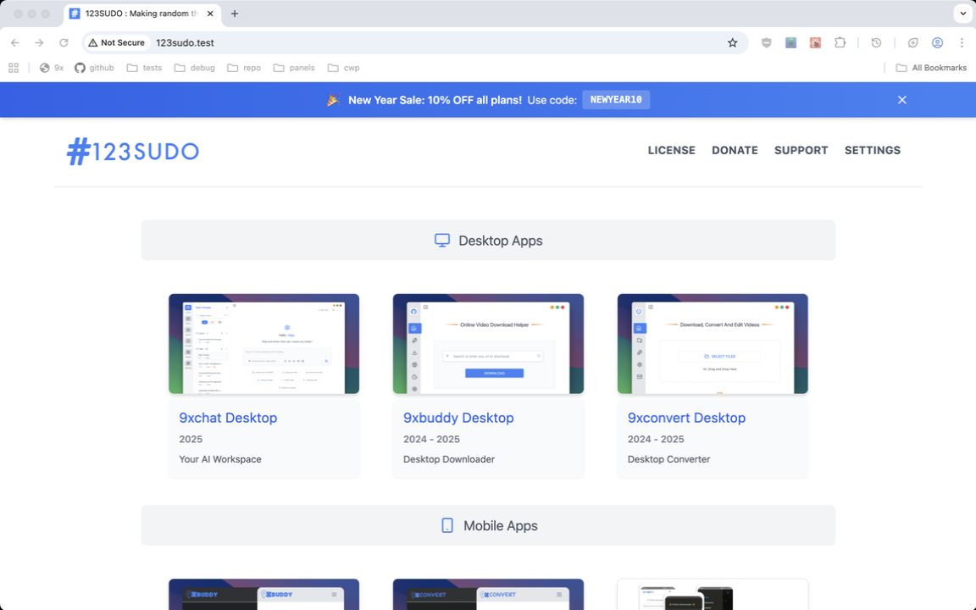Select the 123SUDO browser tab

click(x=136, y=13)
